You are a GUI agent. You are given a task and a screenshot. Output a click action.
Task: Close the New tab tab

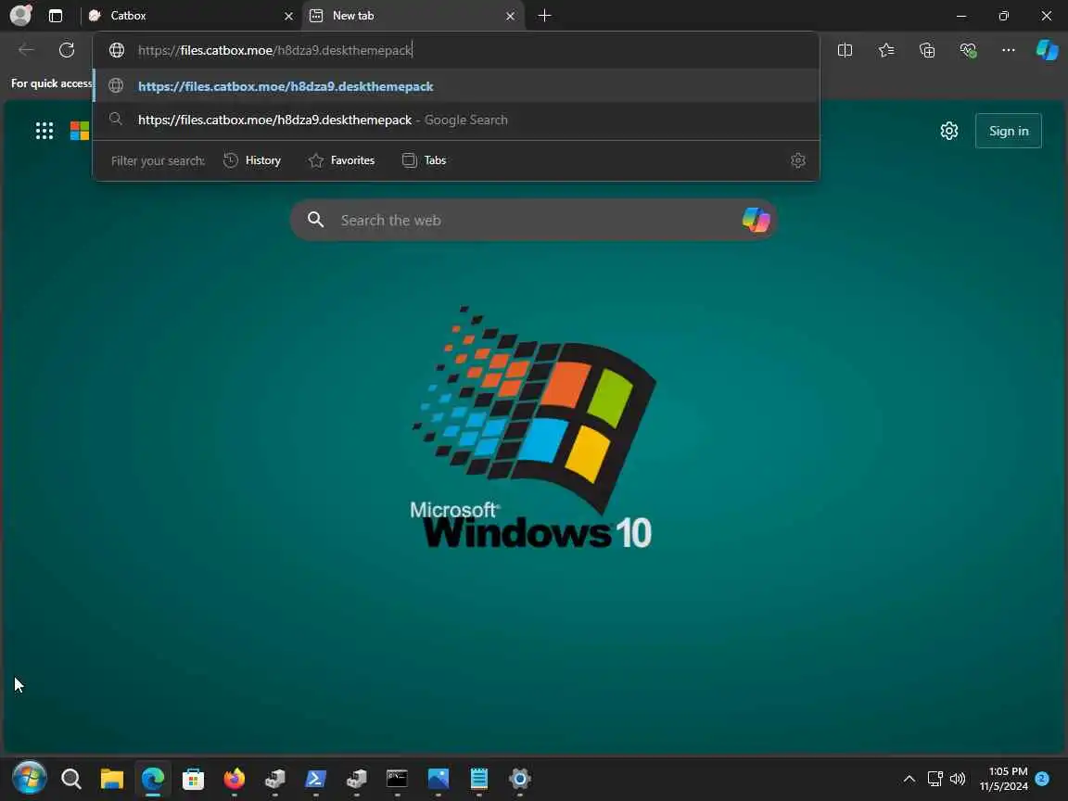pyautogui.click(x=510, y=16)
